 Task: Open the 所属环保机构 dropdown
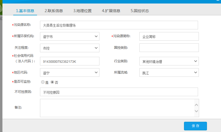tap(70, 36)
